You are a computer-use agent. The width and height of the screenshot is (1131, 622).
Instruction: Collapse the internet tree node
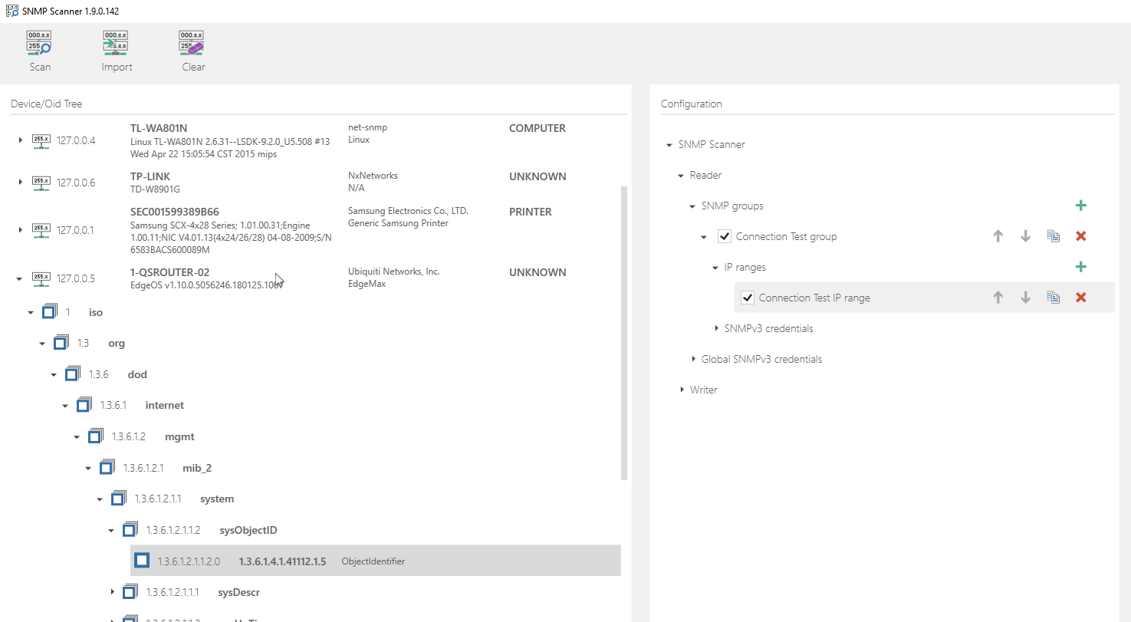point(65,406)
